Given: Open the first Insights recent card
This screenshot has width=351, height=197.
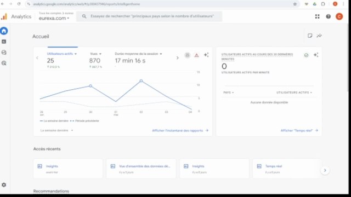Looking at the screenshot, I should [x=68, y=169].
